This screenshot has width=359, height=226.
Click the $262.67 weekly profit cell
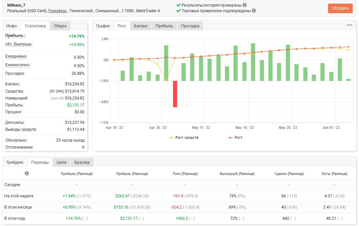pyautogui.click(x=122, y=196)
